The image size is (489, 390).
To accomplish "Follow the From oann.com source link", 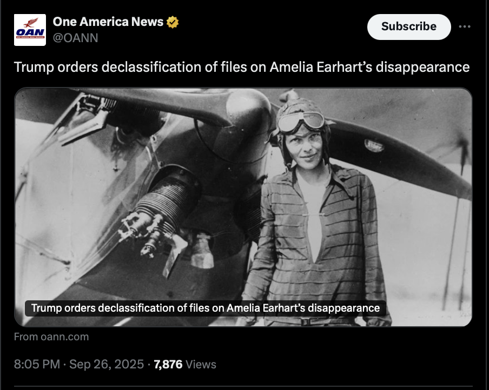I will 51,337.
